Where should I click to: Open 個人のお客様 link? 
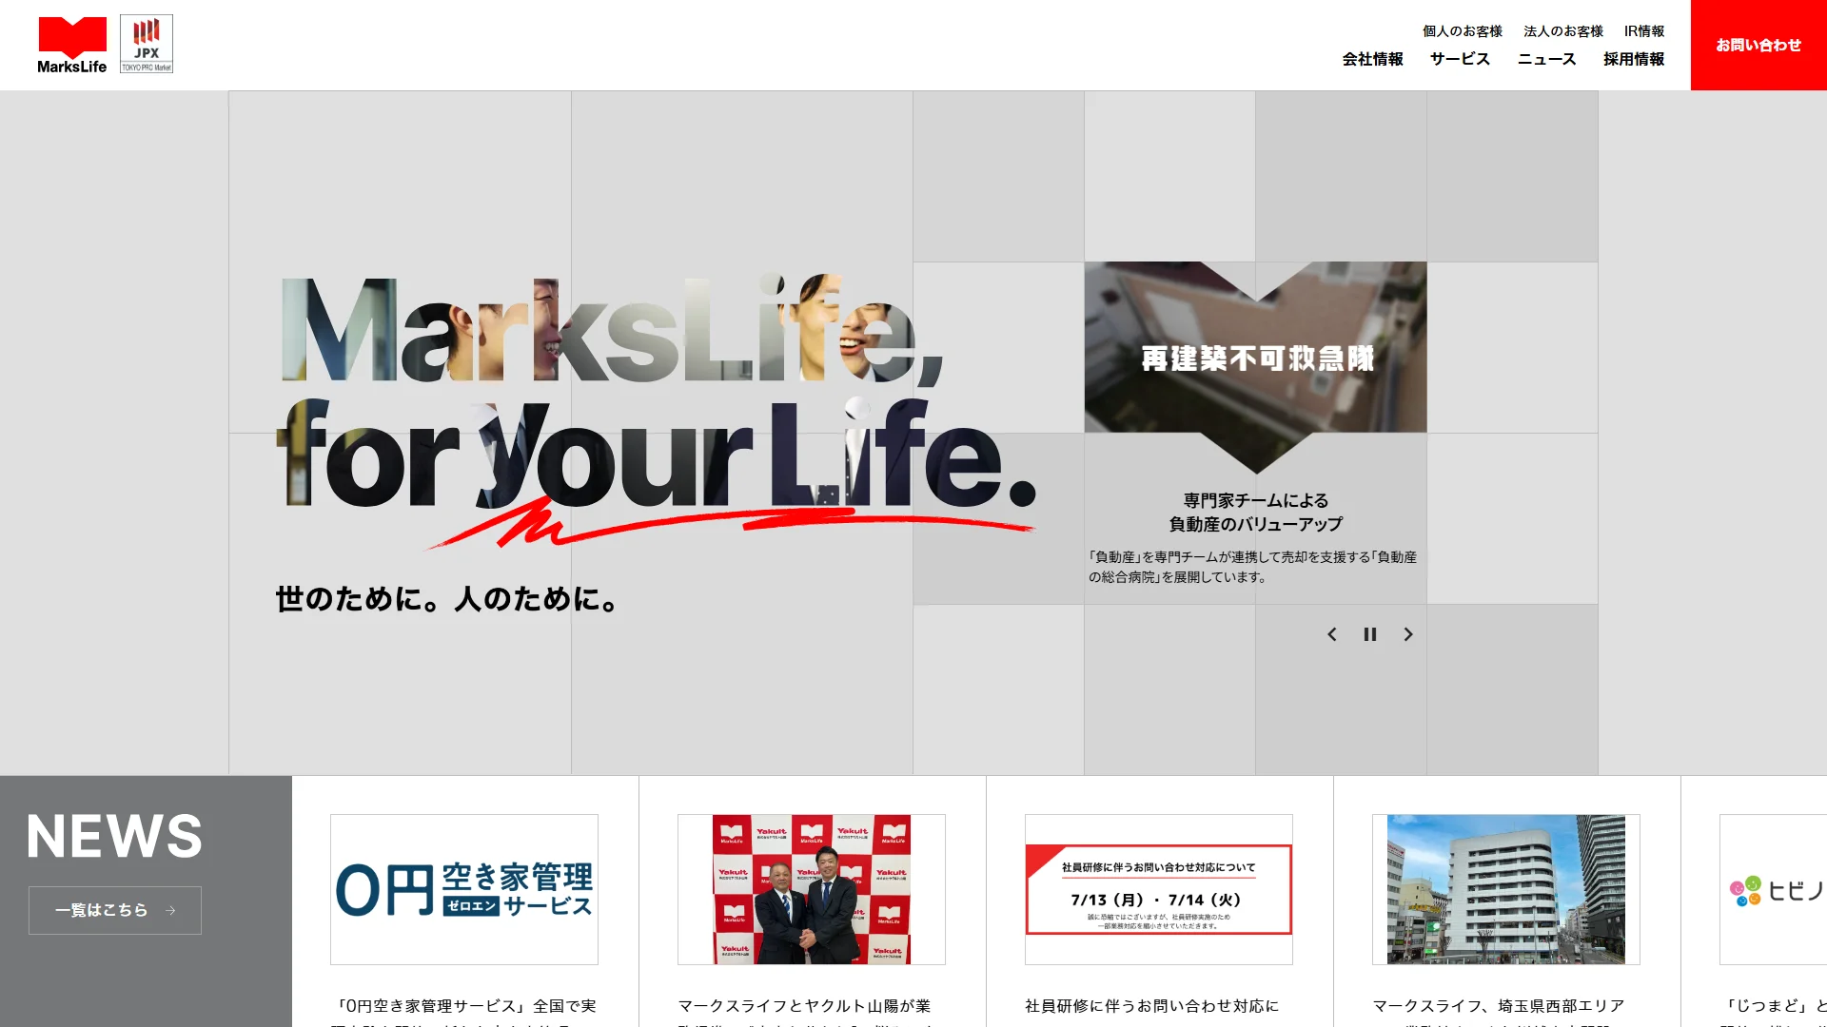(x=1463, y=31)
